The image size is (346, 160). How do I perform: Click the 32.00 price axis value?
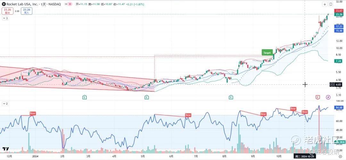tap(339, 2)
